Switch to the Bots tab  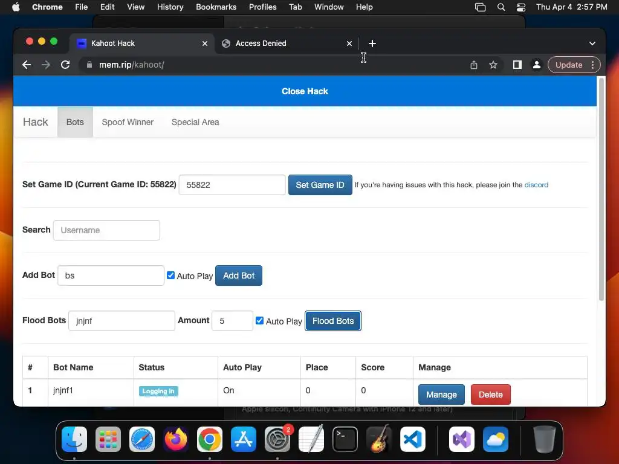75,122
